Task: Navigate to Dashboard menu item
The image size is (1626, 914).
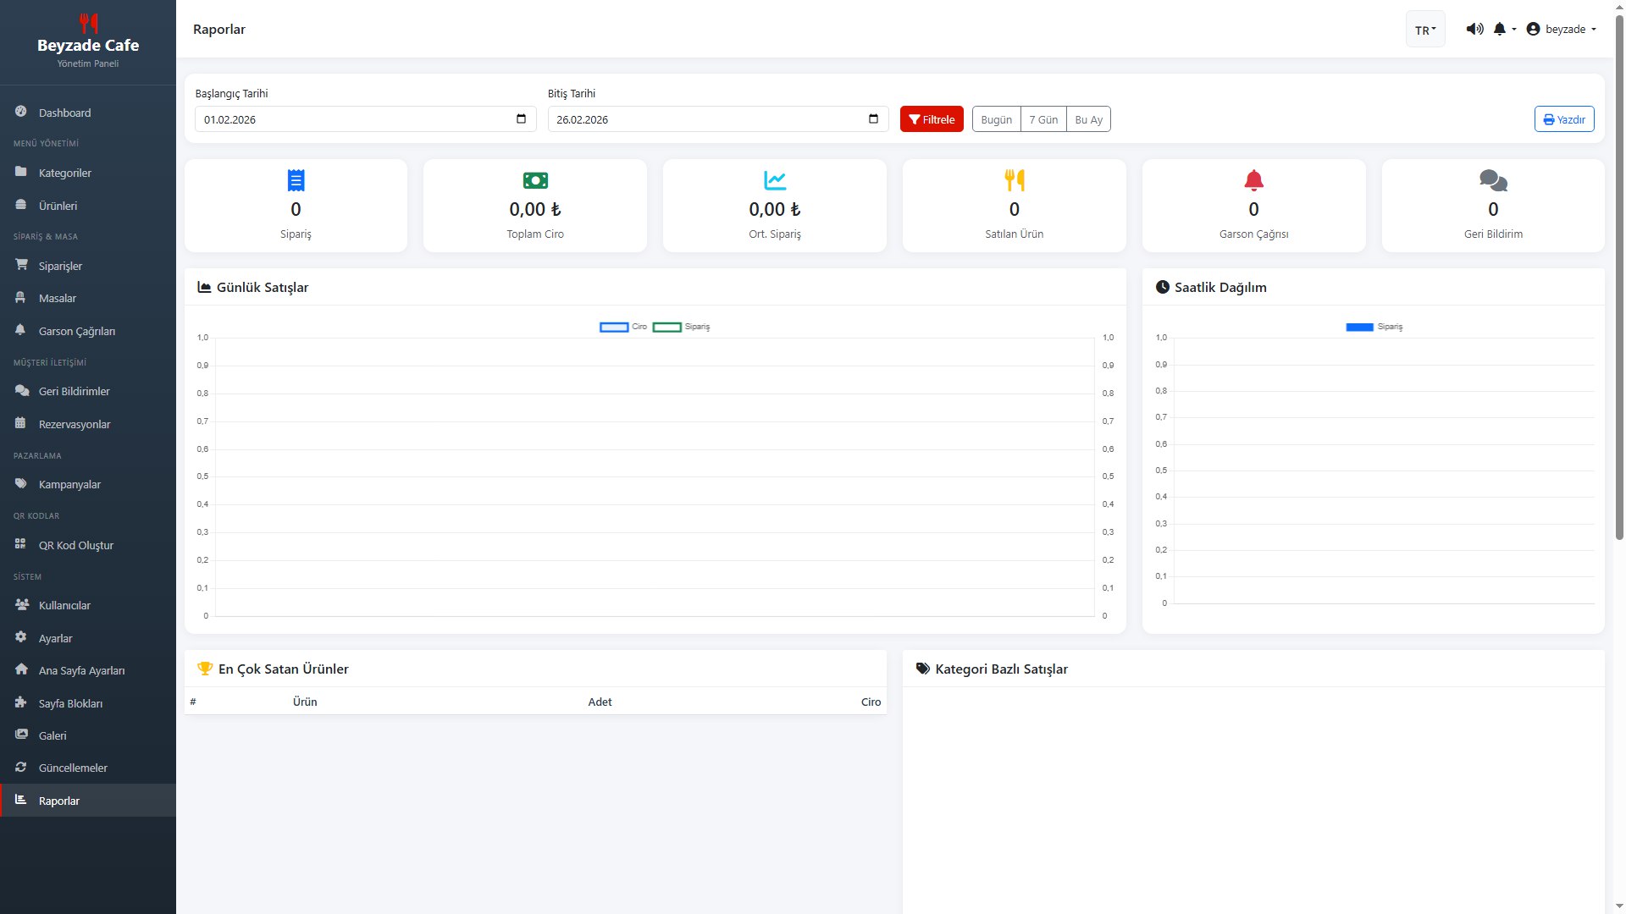Action: 64,113
